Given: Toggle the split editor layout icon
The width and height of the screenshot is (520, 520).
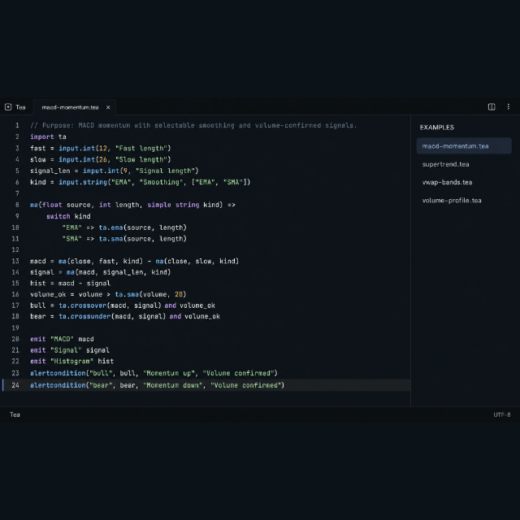Looking at the screenshot, I should [x=492, y=106].
